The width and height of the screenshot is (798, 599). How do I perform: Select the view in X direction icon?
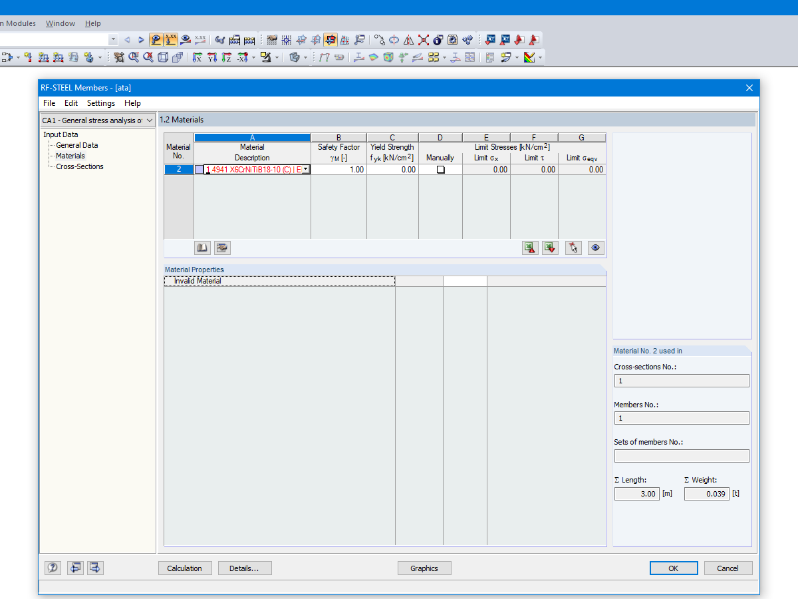(x=197, y=58)
